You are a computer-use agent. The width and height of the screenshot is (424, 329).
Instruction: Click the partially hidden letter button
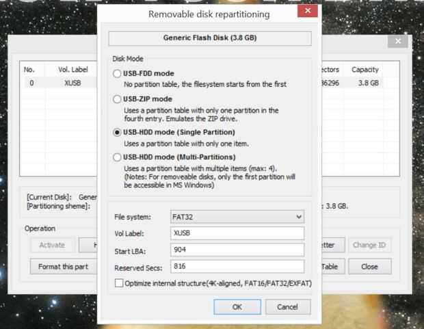click(x=332, y=245)
